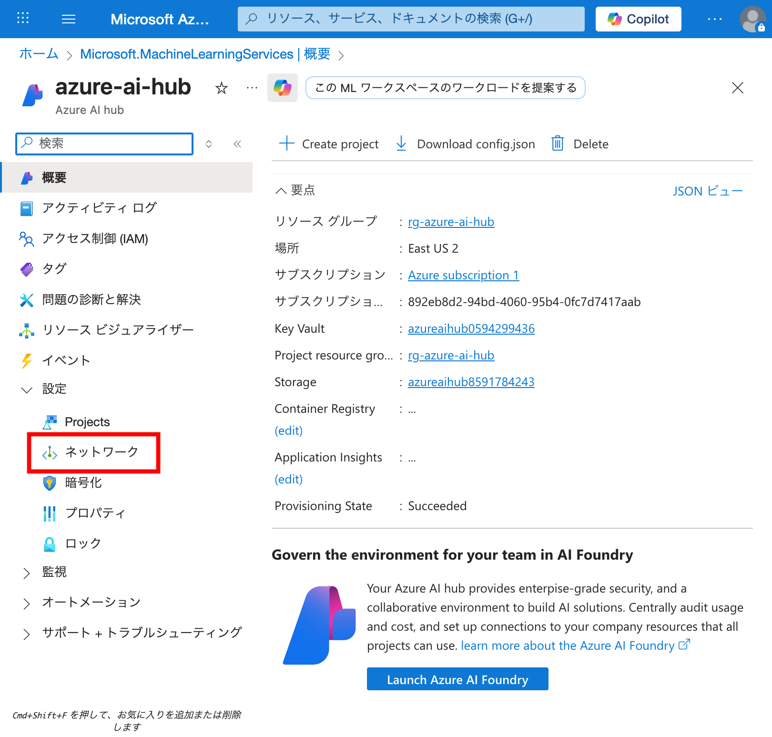Click the ML workspace workload suggestion pill
Screen dimensions: 772x737
(x=445, y=88)
